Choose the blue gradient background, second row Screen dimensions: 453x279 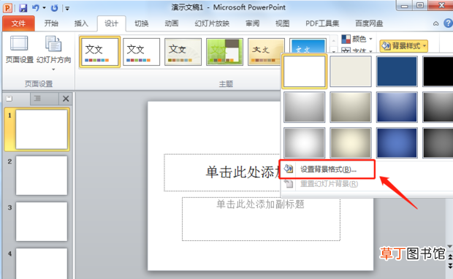pyautogui.click(x=397, y=107)
